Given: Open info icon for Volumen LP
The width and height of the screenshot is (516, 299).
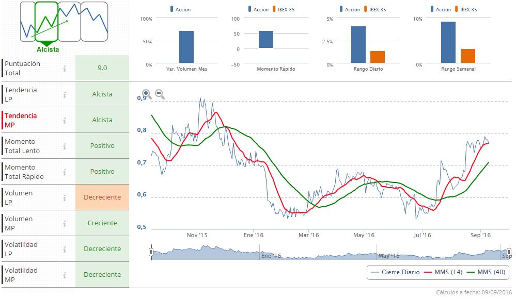Looking at the screenshot, I should click(x=65, y=197).
